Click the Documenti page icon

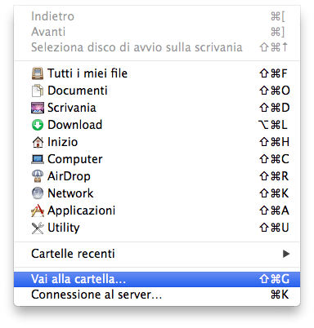point(38,91)
